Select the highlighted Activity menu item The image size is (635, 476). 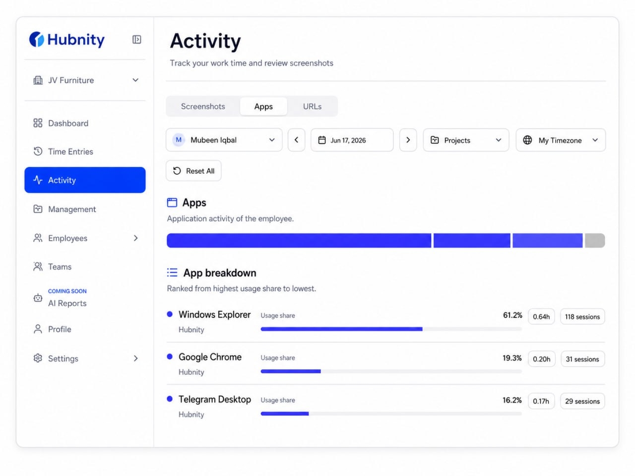(85, 180)
